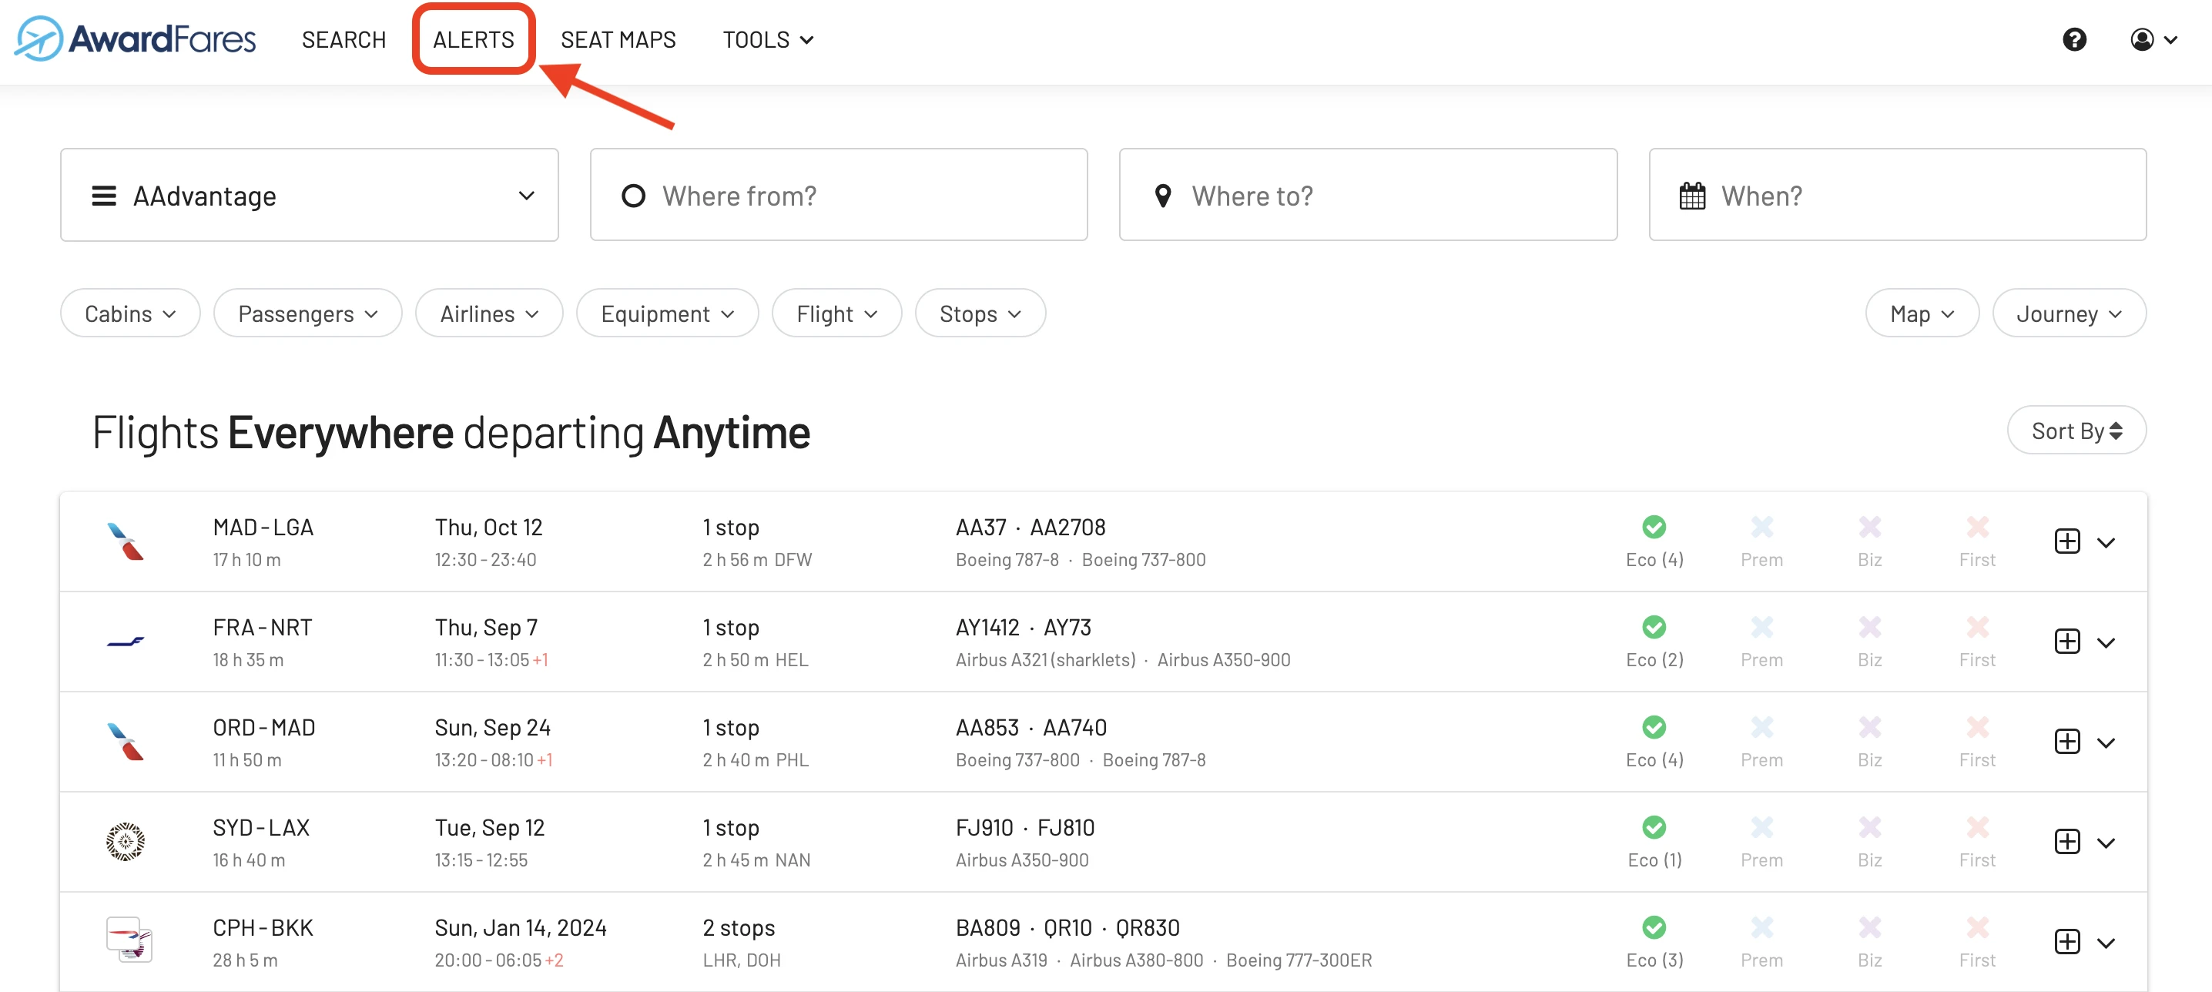Click the Where from? input field

click(x=838, y=195)
